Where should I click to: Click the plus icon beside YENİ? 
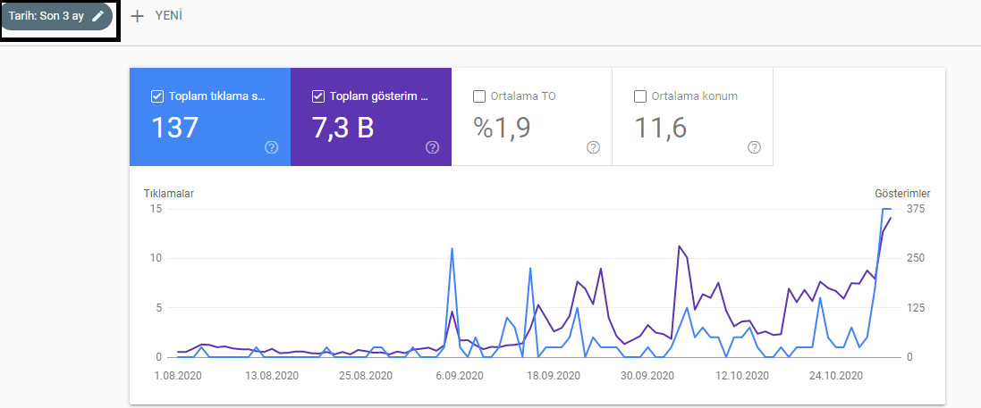tap(137, 16)
